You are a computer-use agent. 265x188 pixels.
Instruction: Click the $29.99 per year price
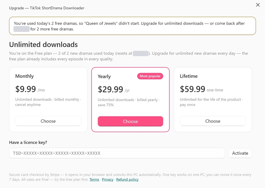click(114, 89)
